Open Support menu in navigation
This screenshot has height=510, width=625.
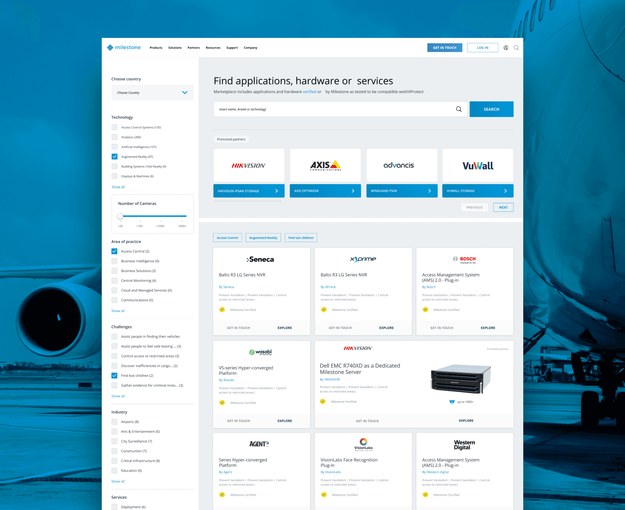point(232,48)
